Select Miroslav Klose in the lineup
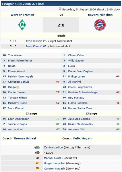Viewport: 122px width, 172px height. 18,103
